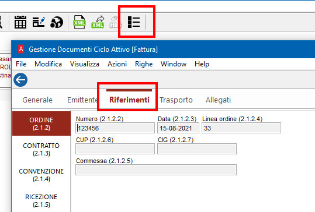Image resolution: width=315 pixels, height=212 pixels.
Task: Click the greyed HUB toolbar icon
Action: pos(116,22)
